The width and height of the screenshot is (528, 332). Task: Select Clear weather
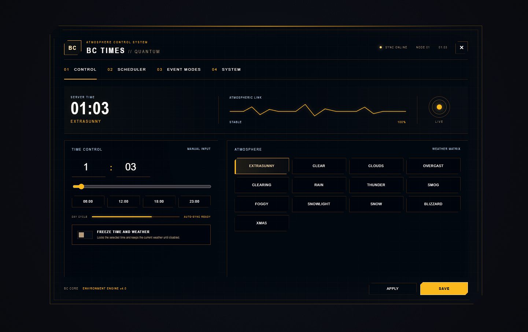319,166
